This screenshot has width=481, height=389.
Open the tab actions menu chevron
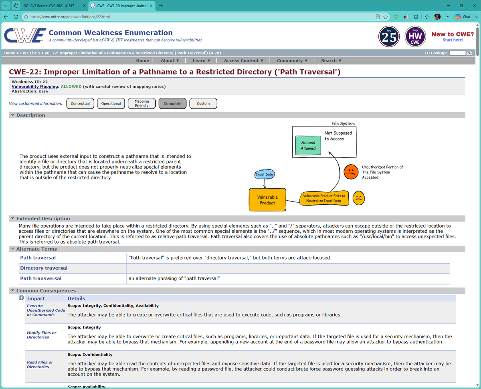point(6,6)
